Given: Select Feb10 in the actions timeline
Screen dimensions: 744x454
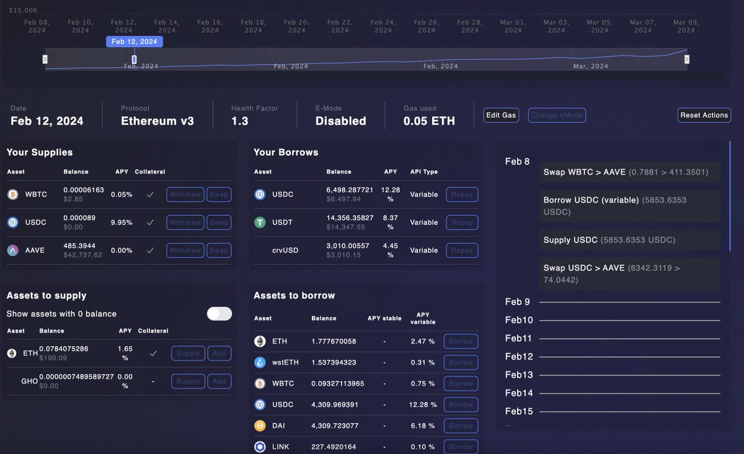Looking at the screenshot, I should (x=519, y=320).
